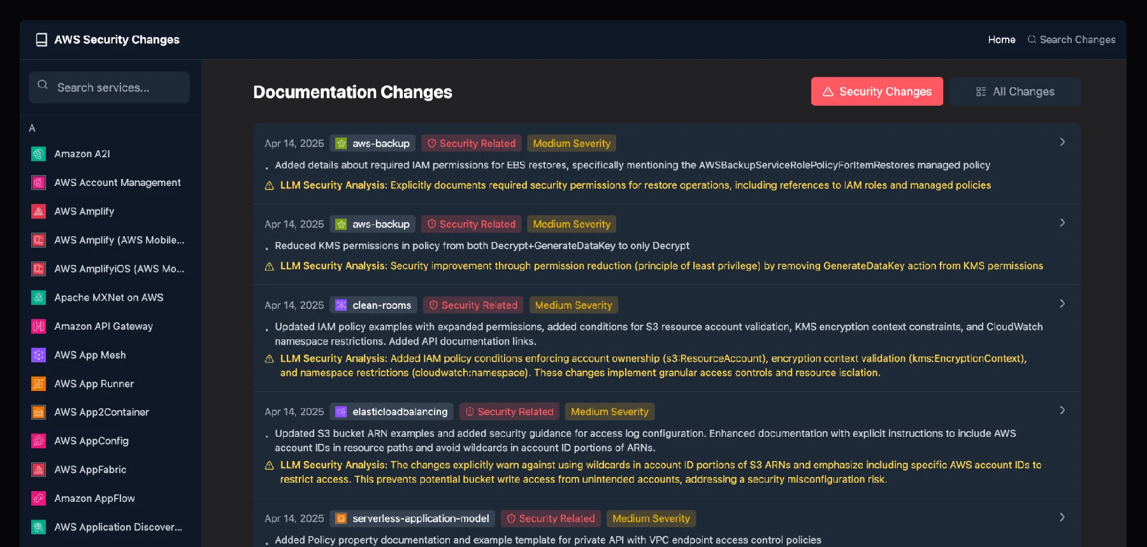Expand the elasticloadbalancing entry chevron
The image size is (1147, 547).
(1062, 410)
